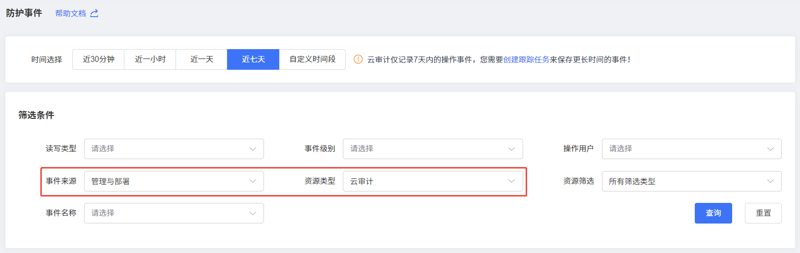The width and height of the screenshot is (800, 253).
Task: Click the chevron arrow in 资源筛选 dropdown
Action: (770, 181)
